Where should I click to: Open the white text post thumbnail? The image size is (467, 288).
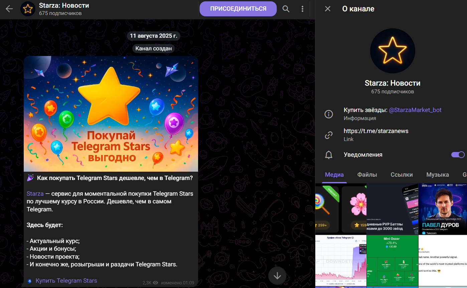(x=443, y=260)
